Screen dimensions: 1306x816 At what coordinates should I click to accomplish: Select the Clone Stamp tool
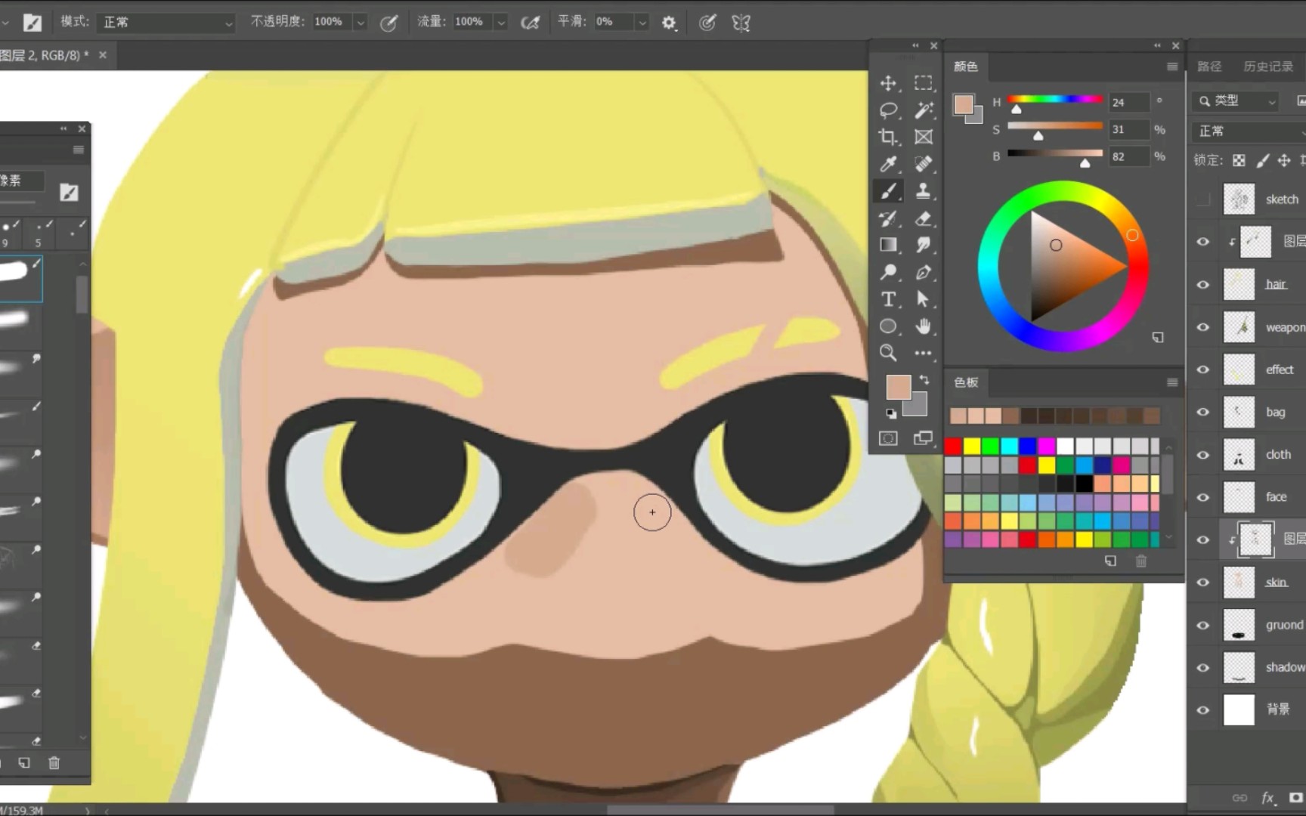pyautogui.click(x=923, y=191)
